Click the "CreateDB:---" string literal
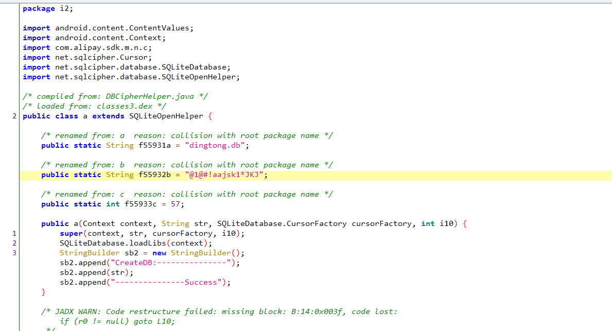 coord(170,263)
